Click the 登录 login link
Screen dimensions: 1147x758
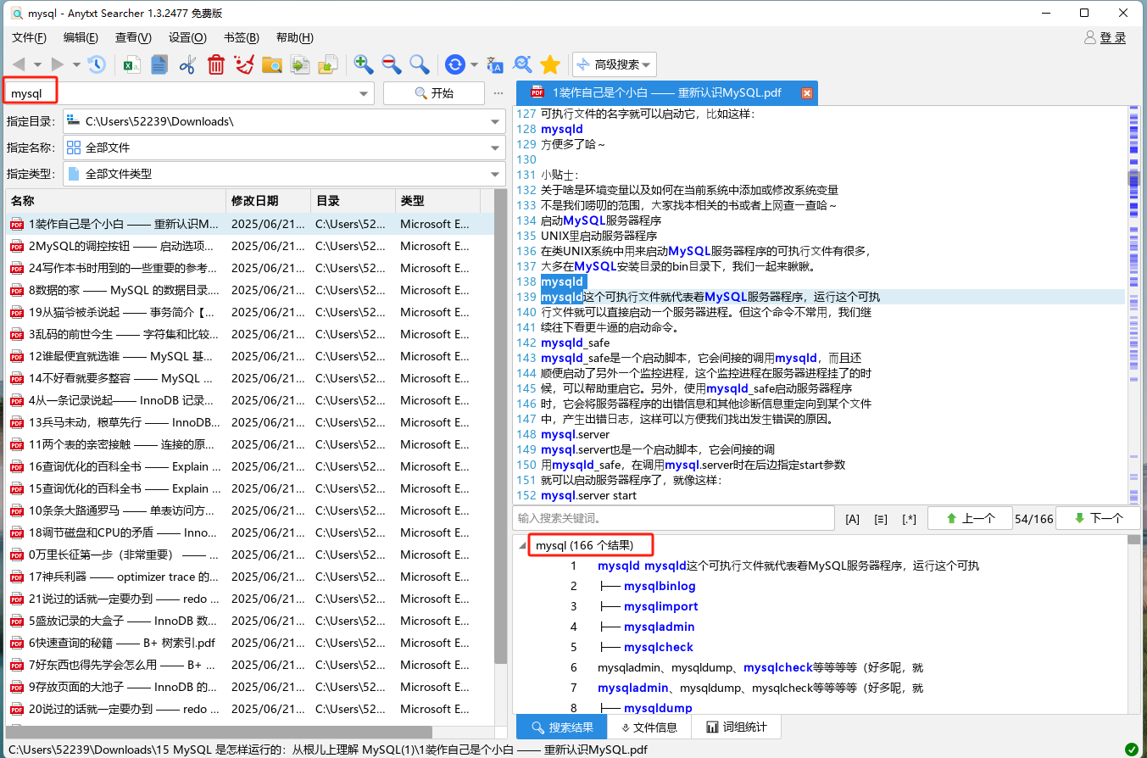pyautogui.click(x=1113, y=37)
